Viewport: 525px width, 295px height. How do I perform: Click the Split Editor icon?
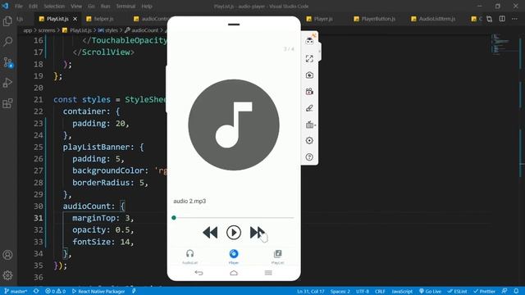502,19
